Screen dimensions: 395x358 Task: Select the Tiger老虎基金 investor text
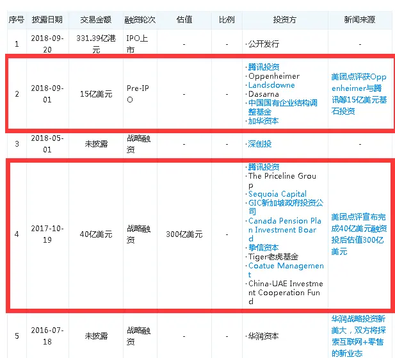(273, 257)
